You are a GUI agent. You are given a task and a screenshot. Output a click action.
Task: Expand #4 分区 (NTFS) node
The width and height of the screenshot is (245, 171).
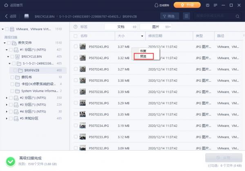7,111
